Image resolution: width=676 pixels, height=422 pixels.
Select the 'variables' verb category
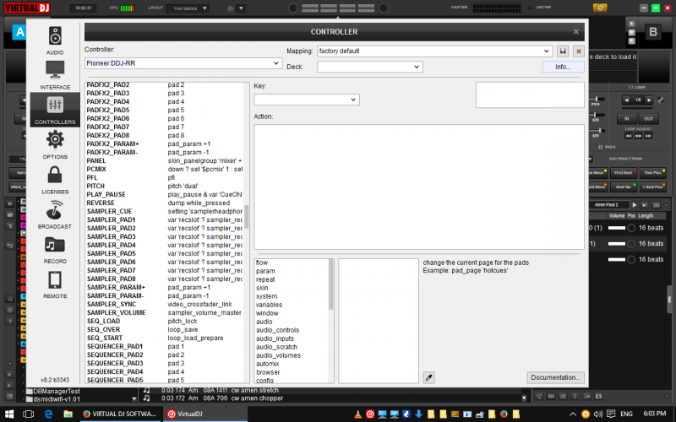(269, 305)
